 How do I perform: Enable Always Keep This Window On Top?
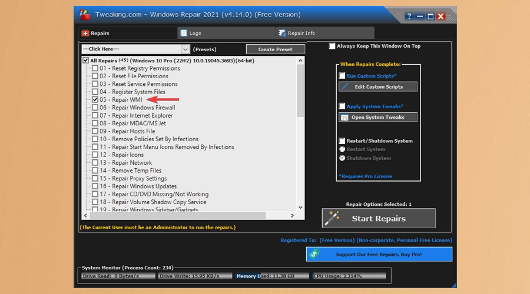(x=332, y=46)
